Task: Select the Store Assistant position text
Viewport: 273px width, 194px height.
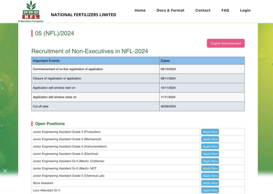Action: tap(43, 183)
